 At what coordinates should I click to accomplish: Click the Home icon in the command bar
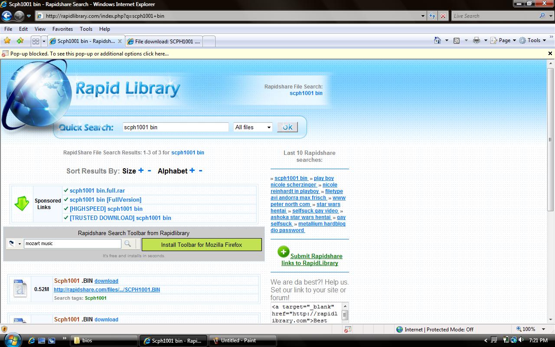click(437, 40)
